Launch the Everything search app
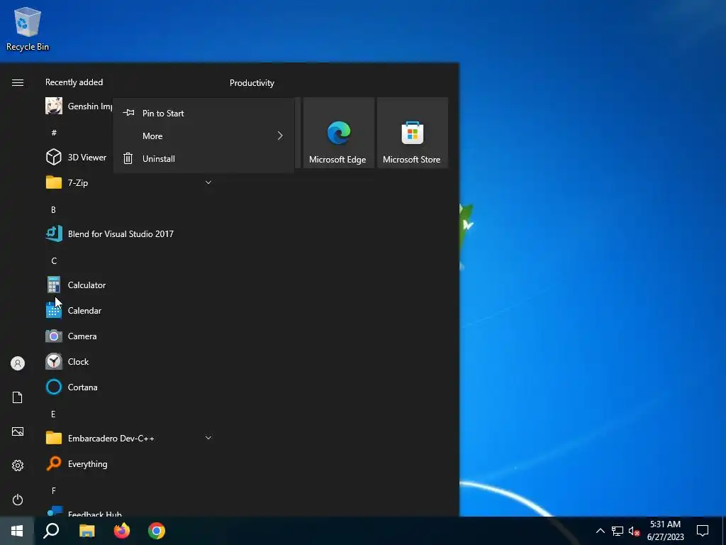 pos(77,463)
